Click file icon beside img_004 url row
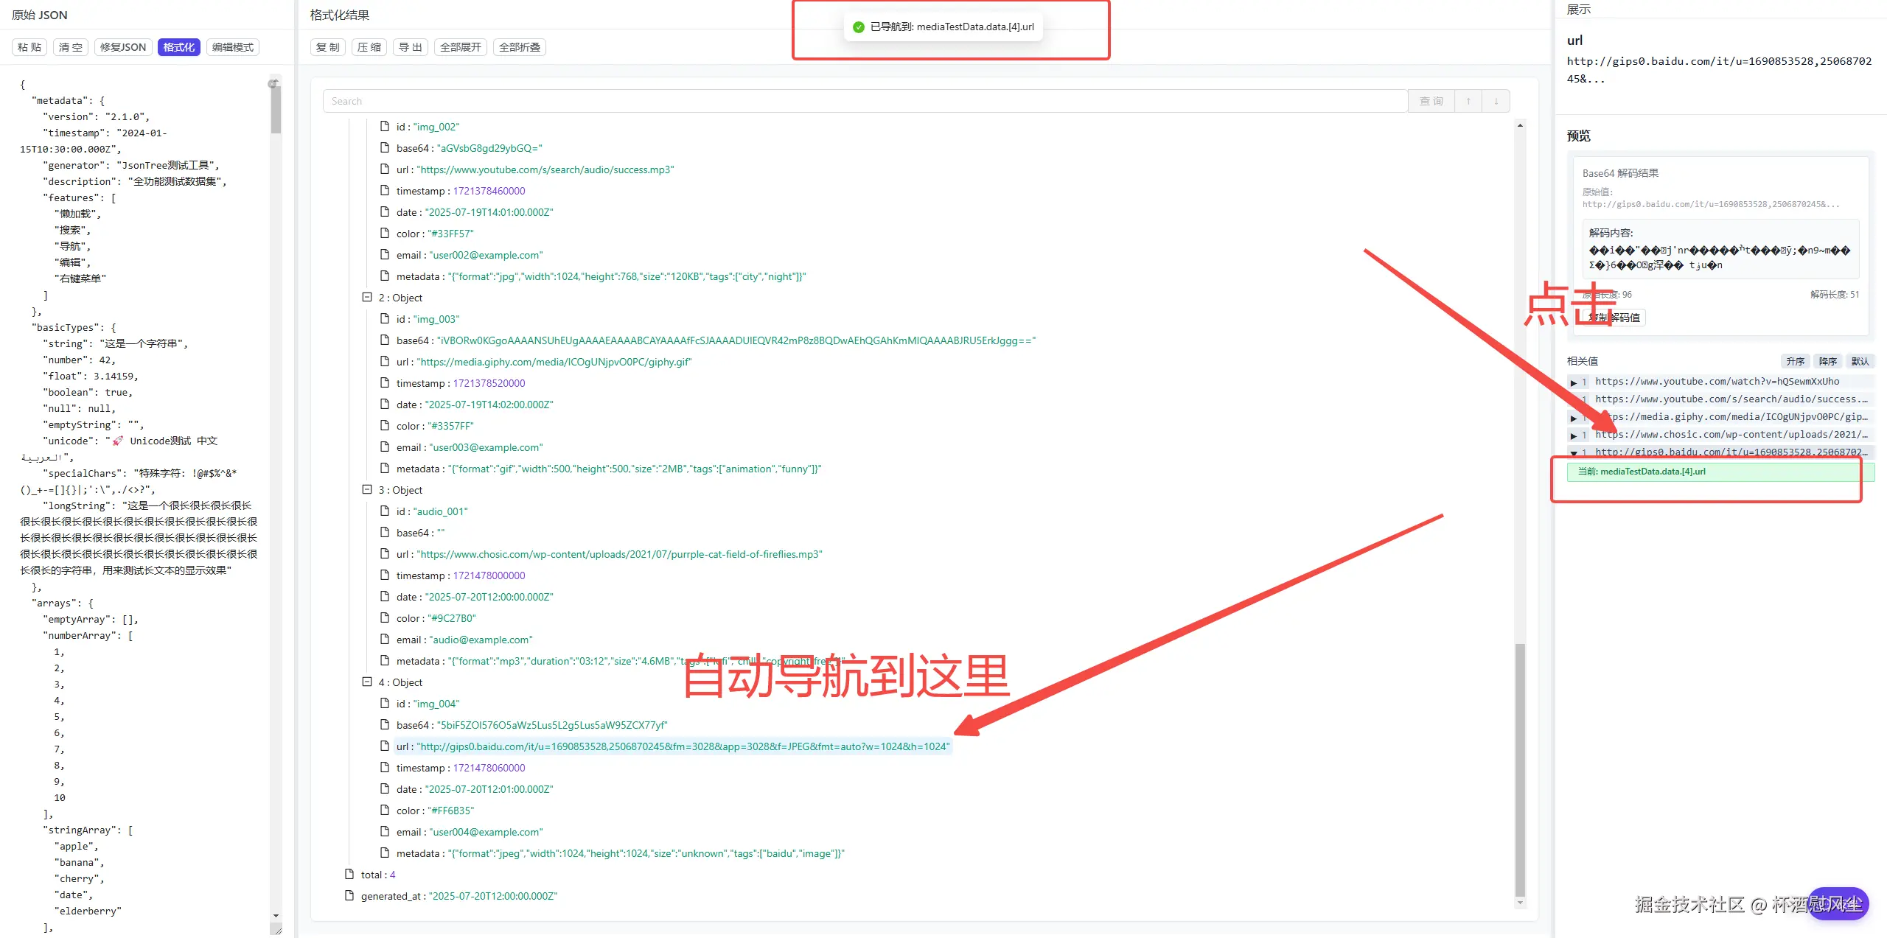The width and height of the screenshot is (1887, 938). click(x=384, y=746)
